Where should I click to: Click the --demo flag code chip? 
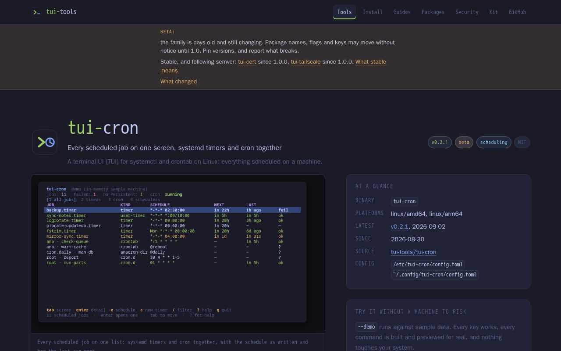pyautogui.click(x=366, y=327)
